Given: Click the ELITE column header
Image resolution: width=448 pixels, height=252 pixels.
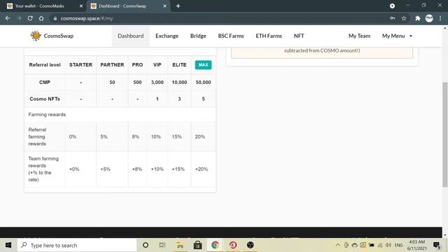Looking at the screenshot, I should coord(179,65).
